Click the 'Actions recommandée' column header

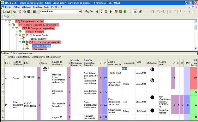coord(115,63)
